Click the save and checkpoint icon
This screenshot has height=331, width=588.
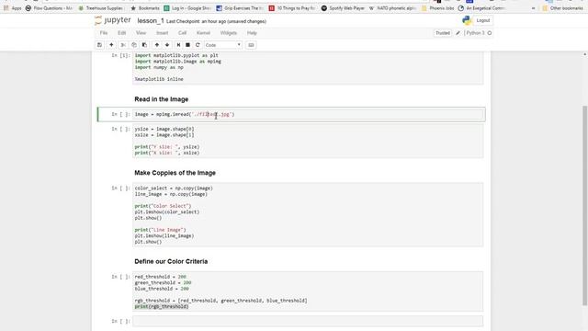pos(99,45)
